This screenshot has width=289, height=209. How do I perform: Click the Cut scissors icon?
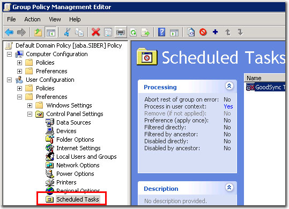click(67, 33)
